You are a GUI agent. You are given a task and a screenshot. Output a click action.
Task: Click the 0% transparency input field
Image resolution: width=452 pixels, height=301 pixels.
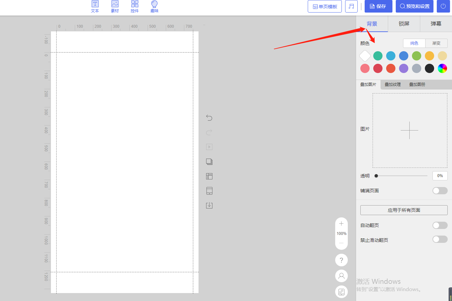point(440,176)
